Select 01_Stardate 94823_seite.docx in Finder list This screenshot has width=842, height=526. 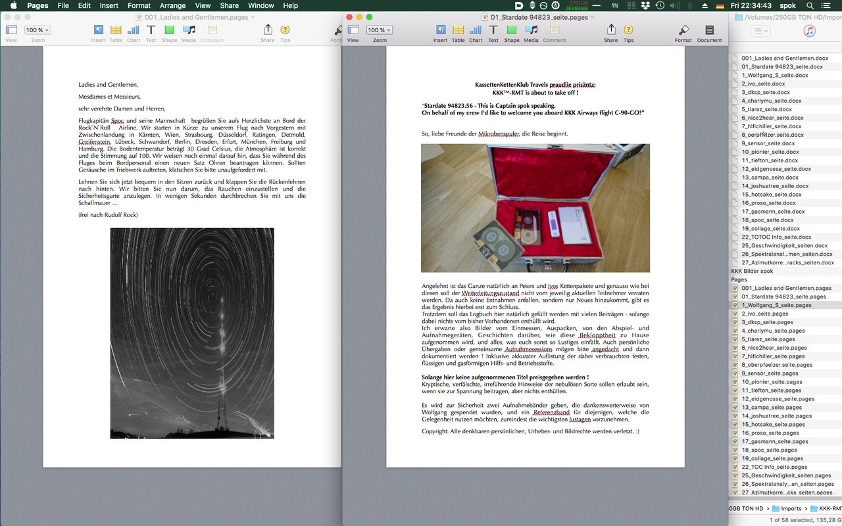785,66
